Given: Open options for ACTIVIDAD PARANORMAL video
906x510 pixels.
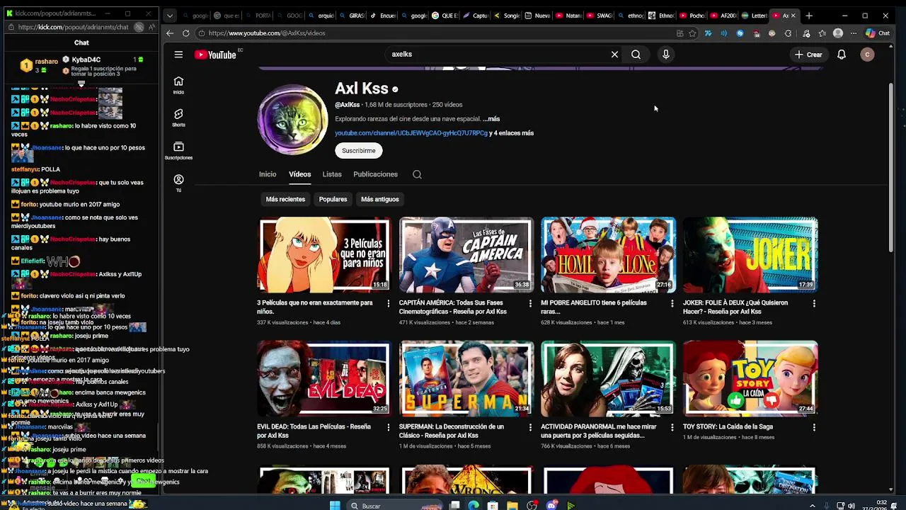Looking at the screenshot, I should click(x=672, y=427).
